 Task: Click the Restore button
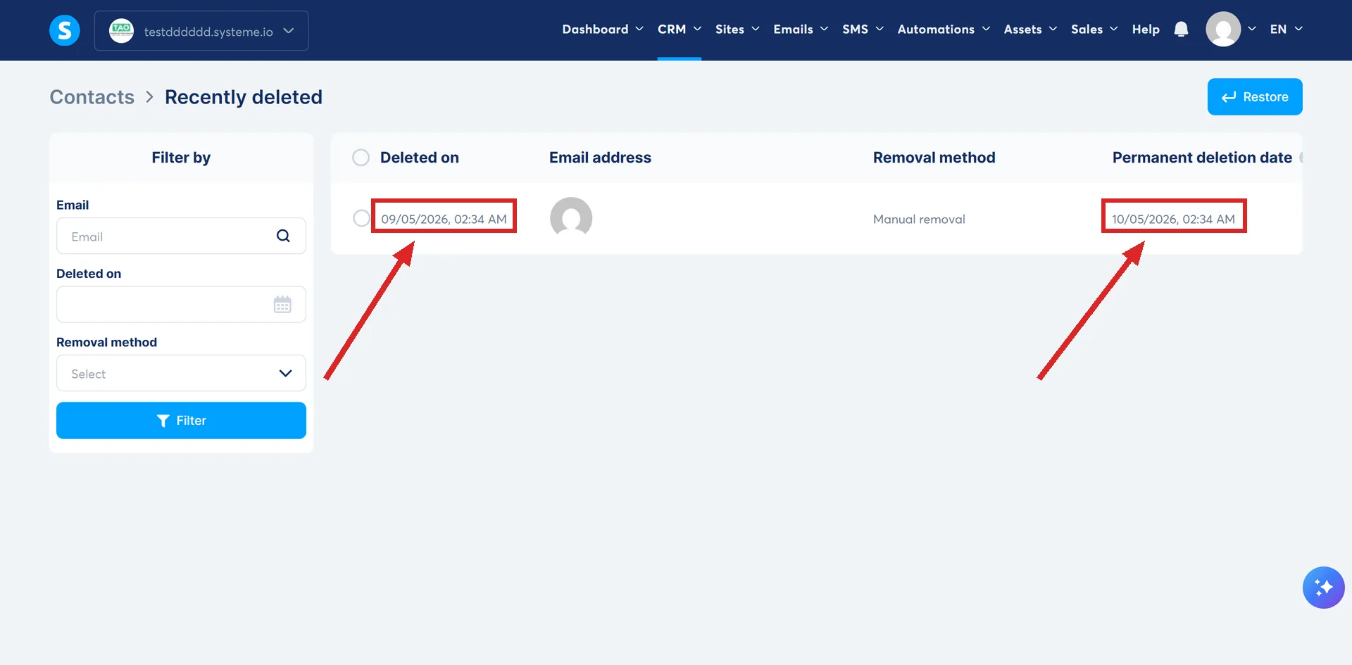pos(1255,96)
